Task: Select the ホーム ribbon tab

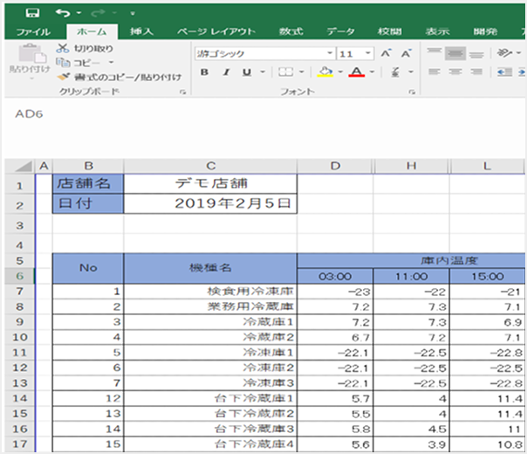Action: tap(92, 31)
